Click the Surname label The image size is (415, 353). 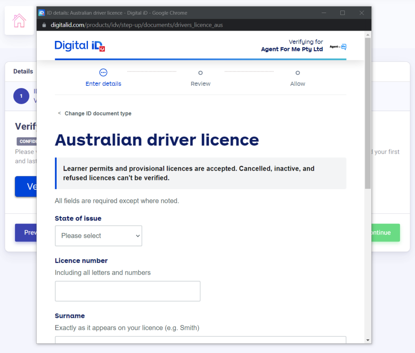click(70, 316)
